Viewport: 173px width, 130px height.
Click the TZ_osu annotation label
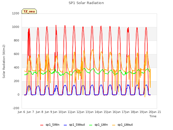(29, 11)
